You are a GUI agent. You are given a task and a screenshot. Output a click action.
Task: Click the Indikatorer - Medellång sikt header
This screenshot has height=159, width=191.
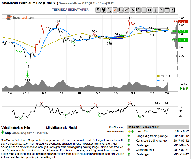(x=158, y=127)
